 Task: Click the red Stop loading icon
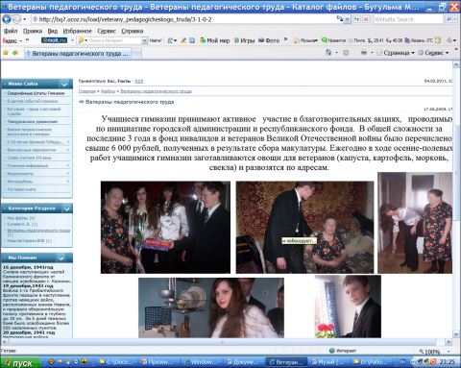coord(366,19)
